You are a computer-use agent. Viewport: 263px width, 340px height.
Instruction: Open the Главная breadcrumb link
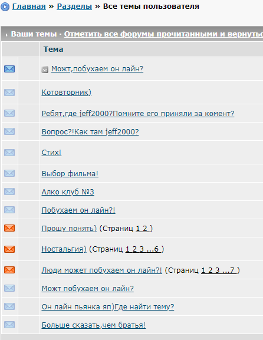(x=29, y=6)
